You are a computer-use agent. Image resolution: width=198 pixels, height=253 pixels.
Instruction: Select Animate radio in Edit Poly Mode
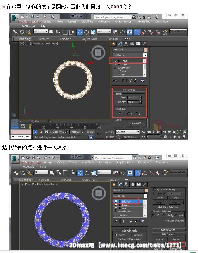point(132,235)
